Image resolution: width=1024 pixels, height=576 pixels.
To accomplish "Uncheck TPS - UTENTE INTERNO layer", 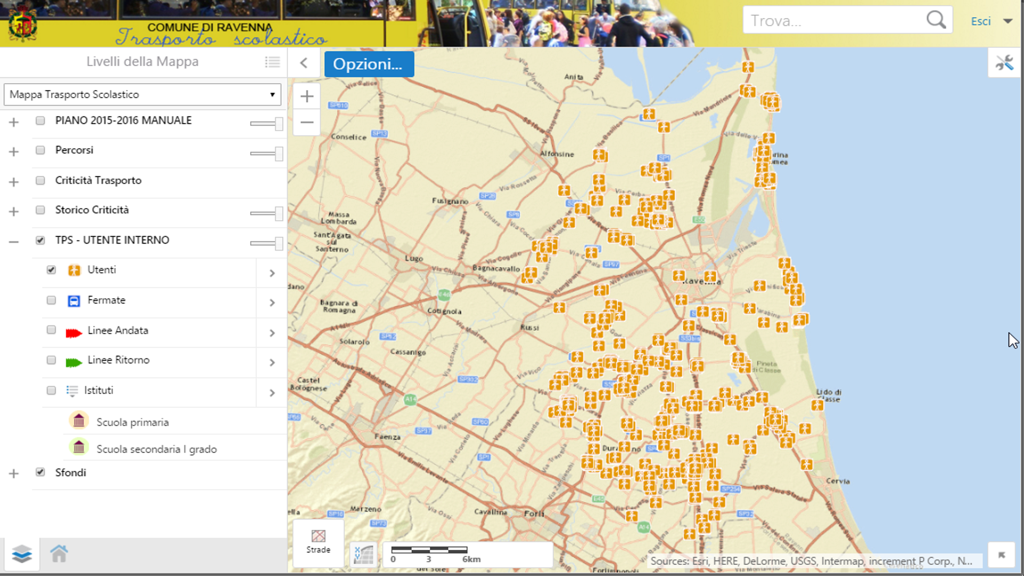I will [x=40, y=240].
